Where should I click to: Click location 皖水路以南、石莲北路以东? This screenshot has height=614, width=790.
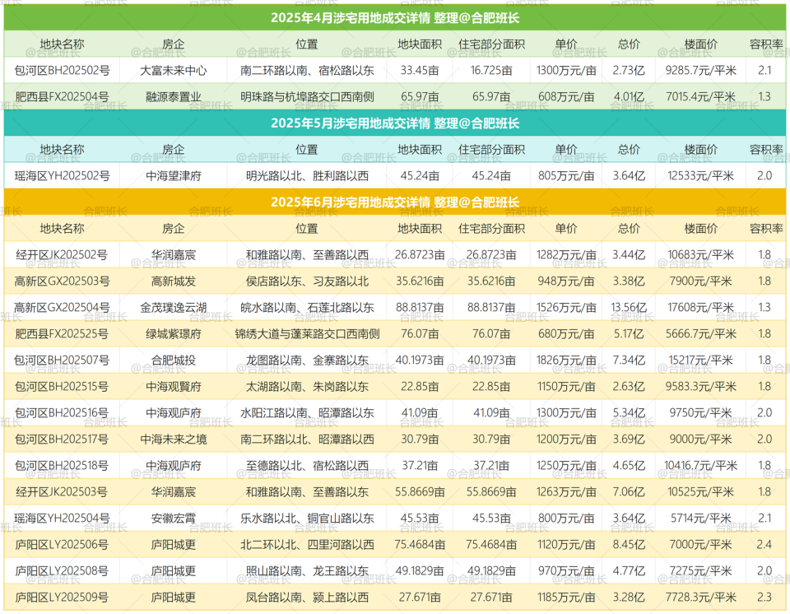coord(307,308)
